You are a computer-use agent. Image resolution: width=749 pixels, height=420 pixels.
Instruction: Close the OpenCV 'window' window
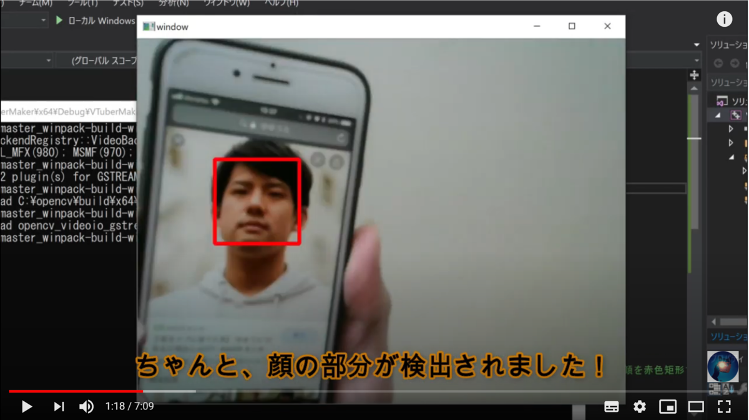click(x=607, y=26)
